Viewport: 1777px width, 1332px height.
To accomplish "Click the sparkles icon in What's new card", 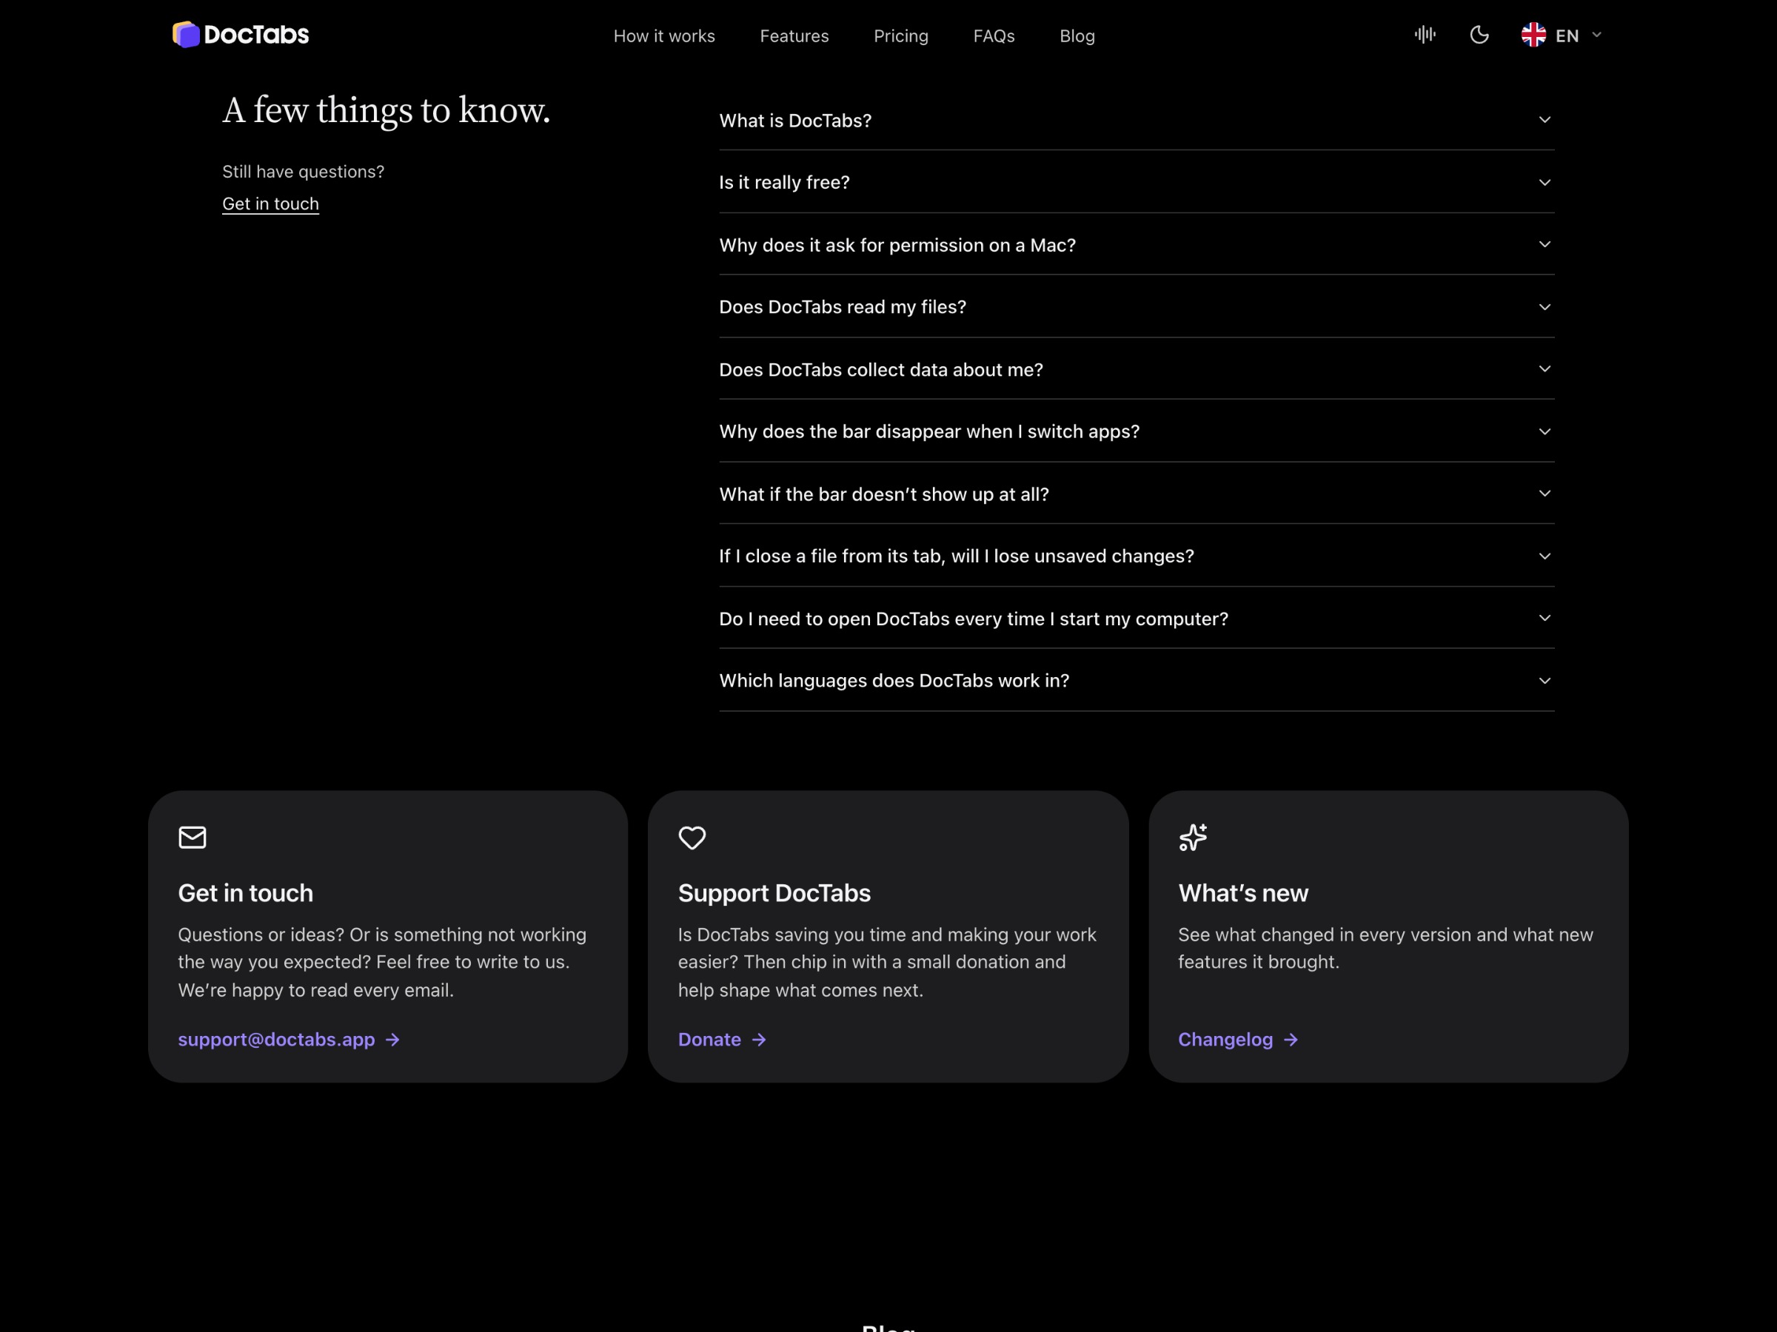I will [x=1193, y=838].
